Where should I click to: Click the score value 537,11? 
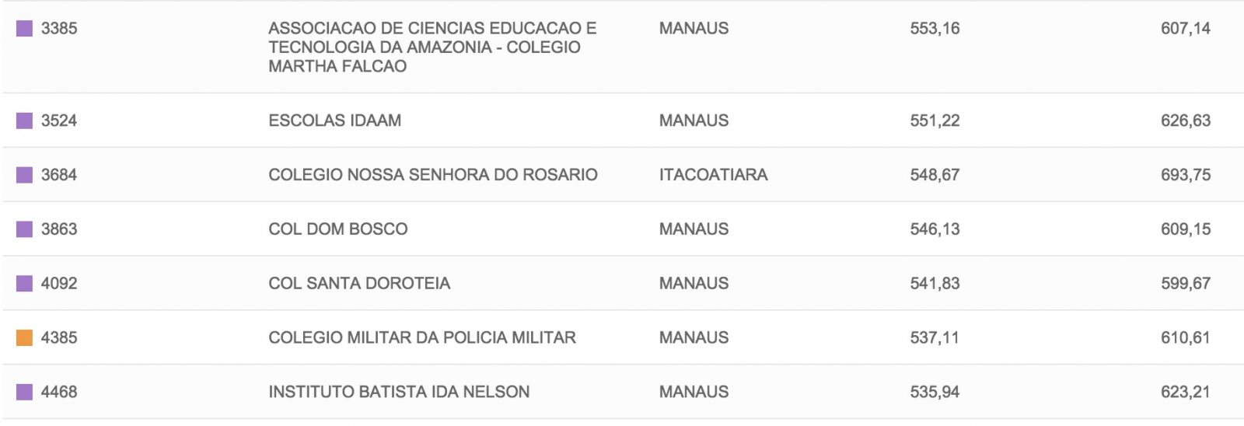point(935,338)
